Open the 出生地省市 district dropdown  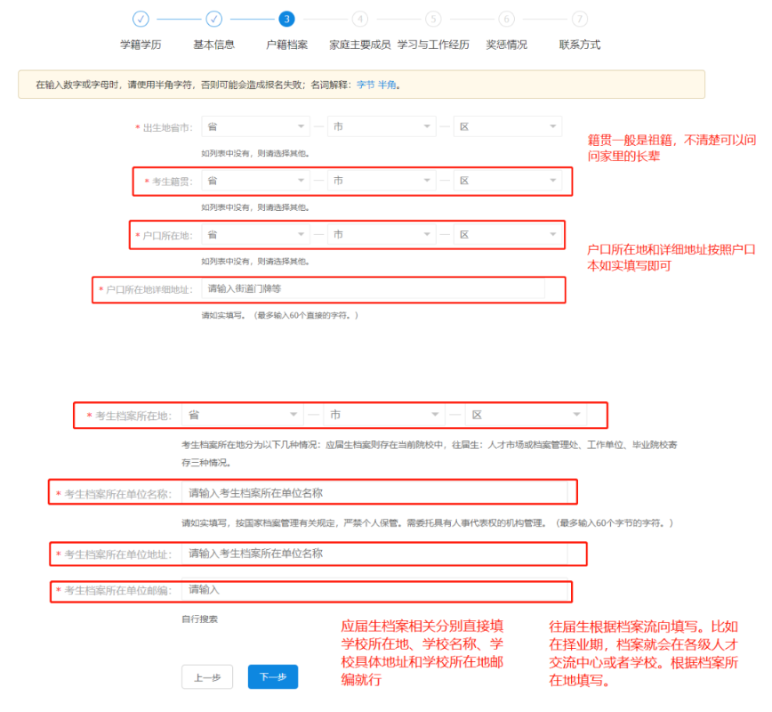coord(507,127)
